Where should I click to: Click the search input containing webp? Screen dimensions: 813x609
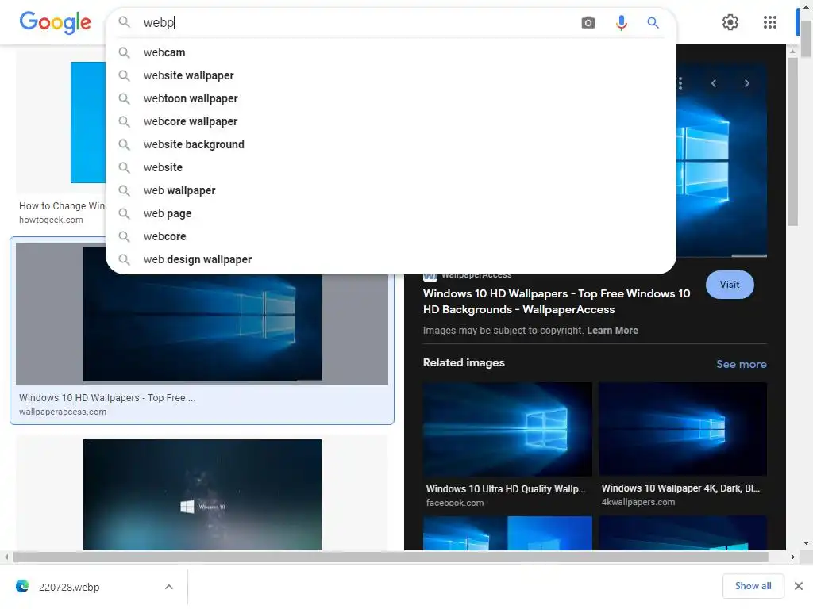358,23
